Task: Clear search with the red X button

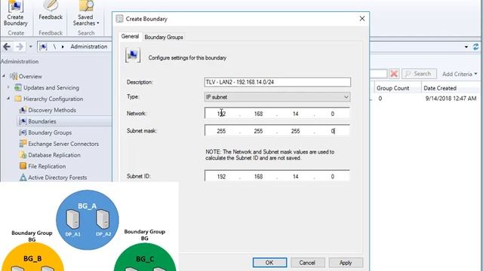Action: [394, 74]
